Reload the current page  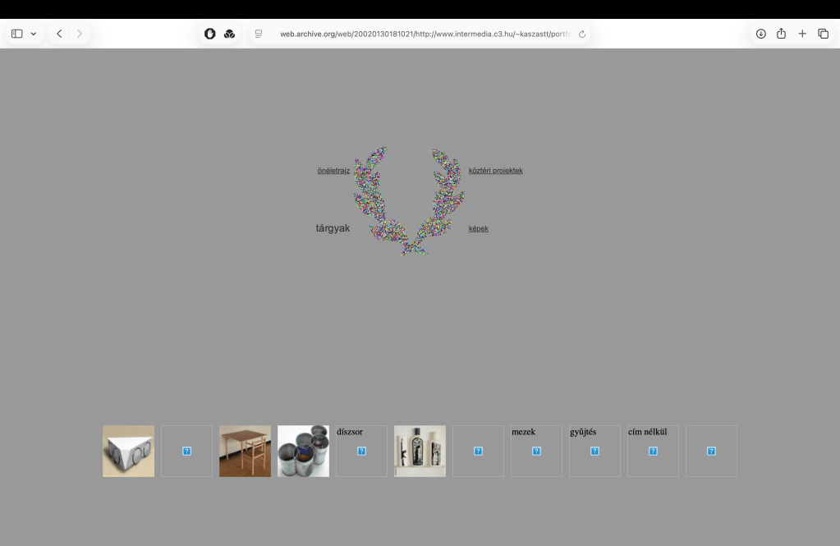click(x=582, y=34)
